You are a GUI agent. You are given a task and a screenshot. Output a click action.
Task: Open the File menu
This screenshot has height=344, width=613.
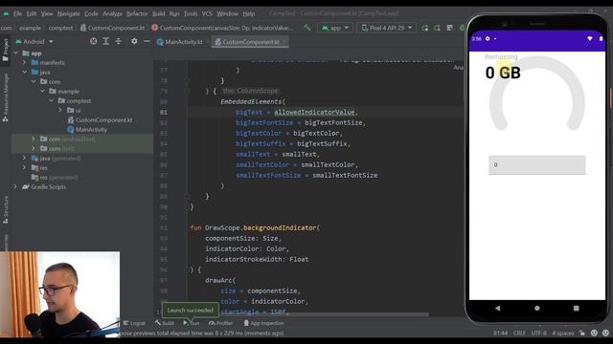(x=17, y=13)
